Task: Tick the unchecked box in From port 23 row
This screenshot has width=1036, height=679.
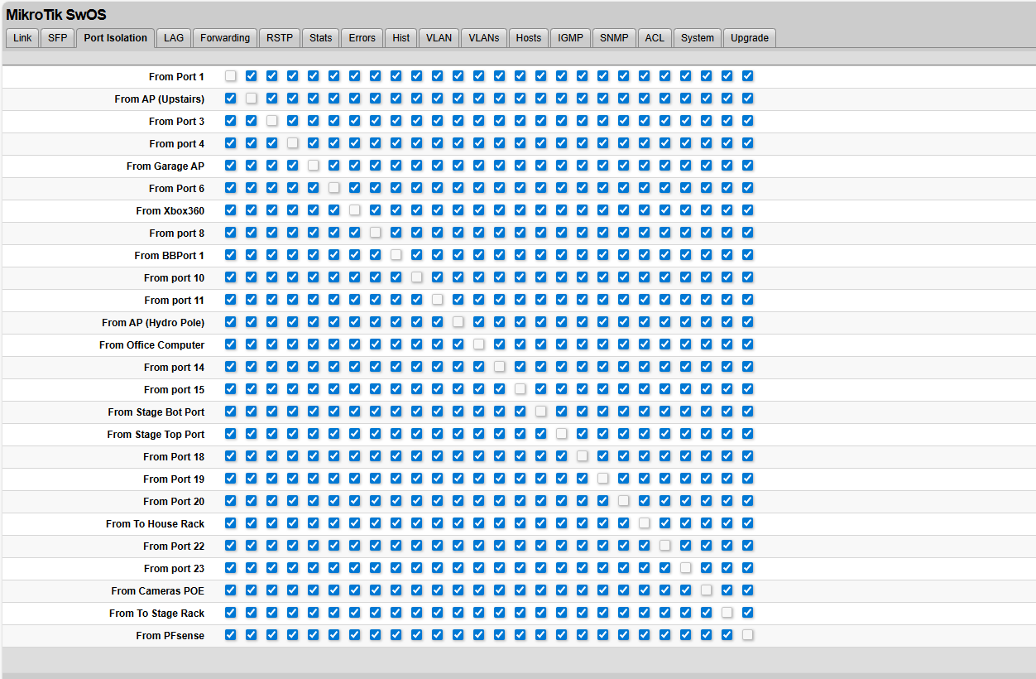Action: click(685, 568)
